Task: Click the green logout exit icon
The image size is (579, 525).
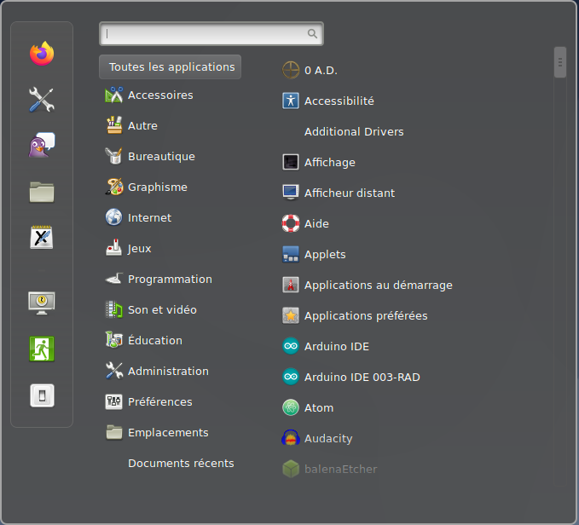Action: click(x=42, y=349)
